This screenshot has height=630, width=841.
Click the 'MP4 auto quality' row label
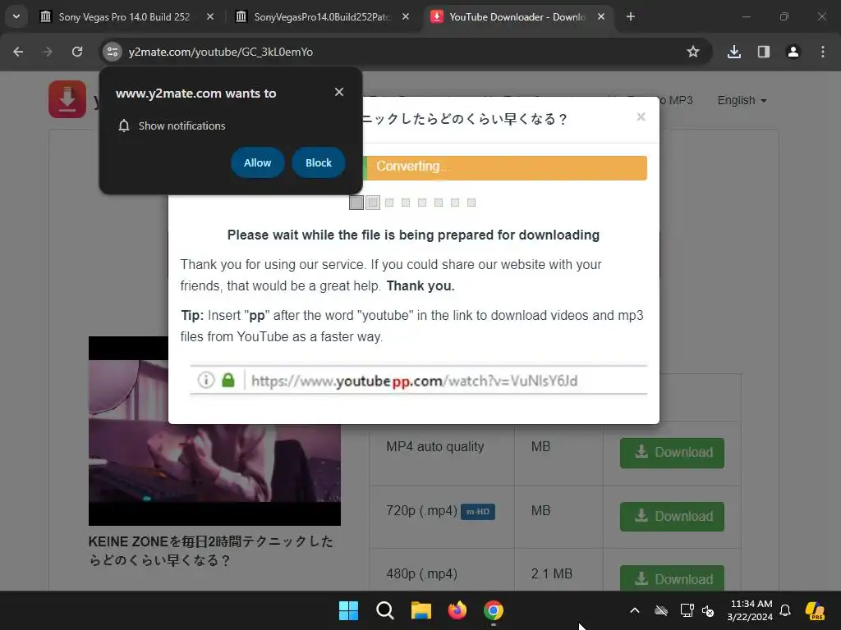point(435,447)
